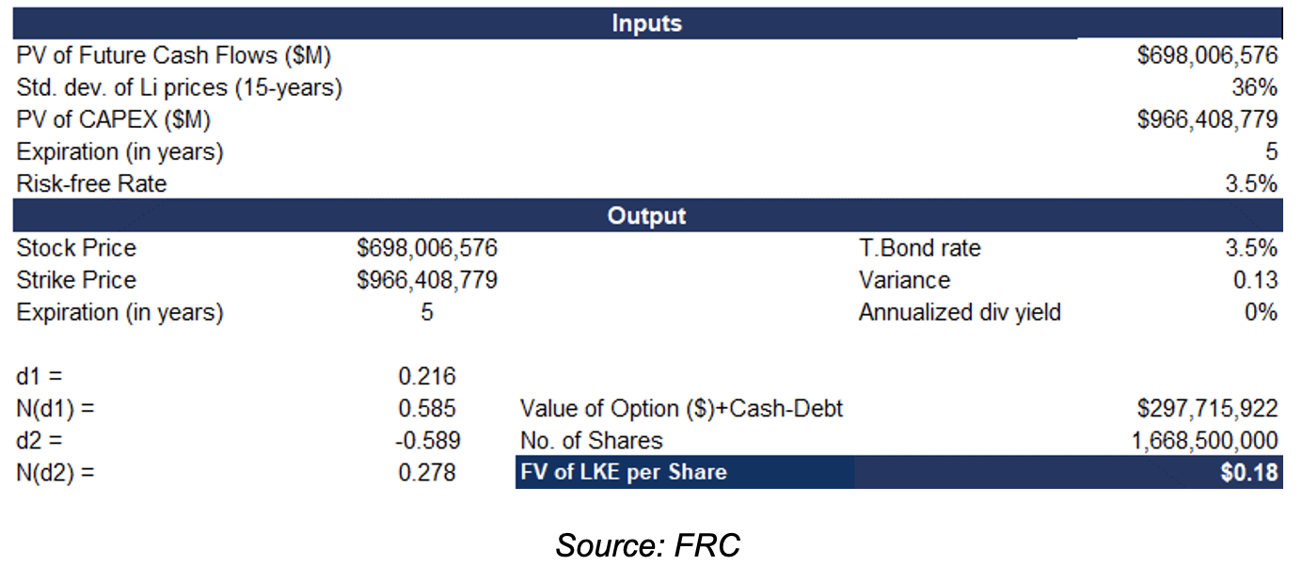The image size is (1302, 581).
Task: Select the Risk-free Rate 3.5% input
Action: (x=1251, y=183)
